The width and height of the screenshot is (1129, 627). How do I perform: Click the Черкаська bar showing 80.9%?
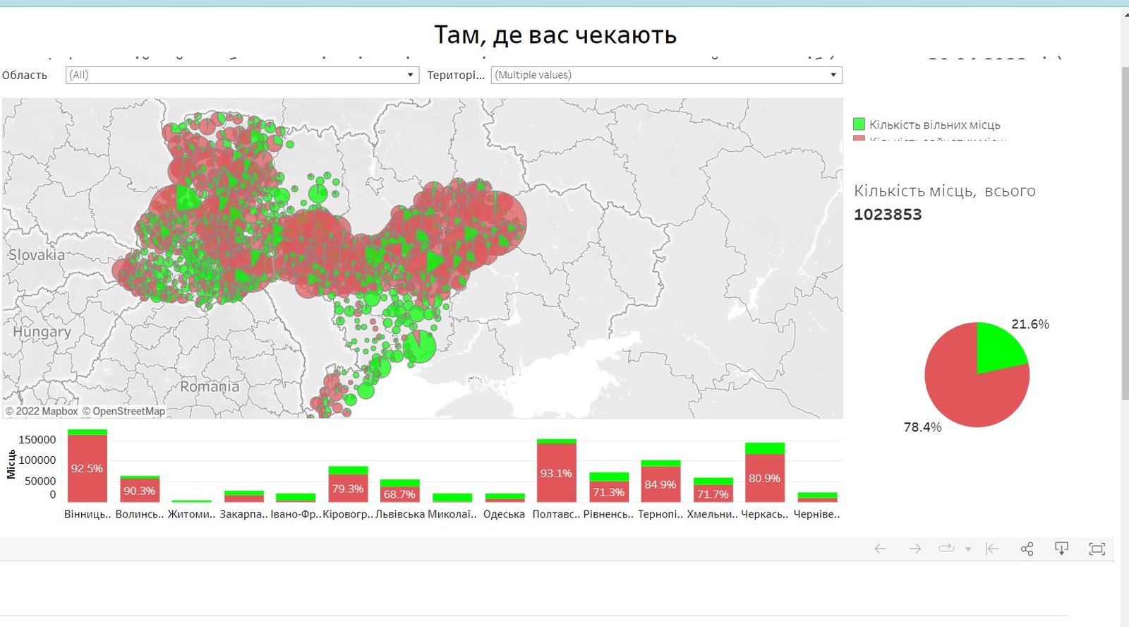coord(764,478)
